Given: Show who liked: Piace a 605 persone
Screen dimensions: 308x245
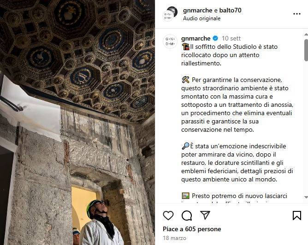Looking at the screenshot, I should (x=192, y=229).
